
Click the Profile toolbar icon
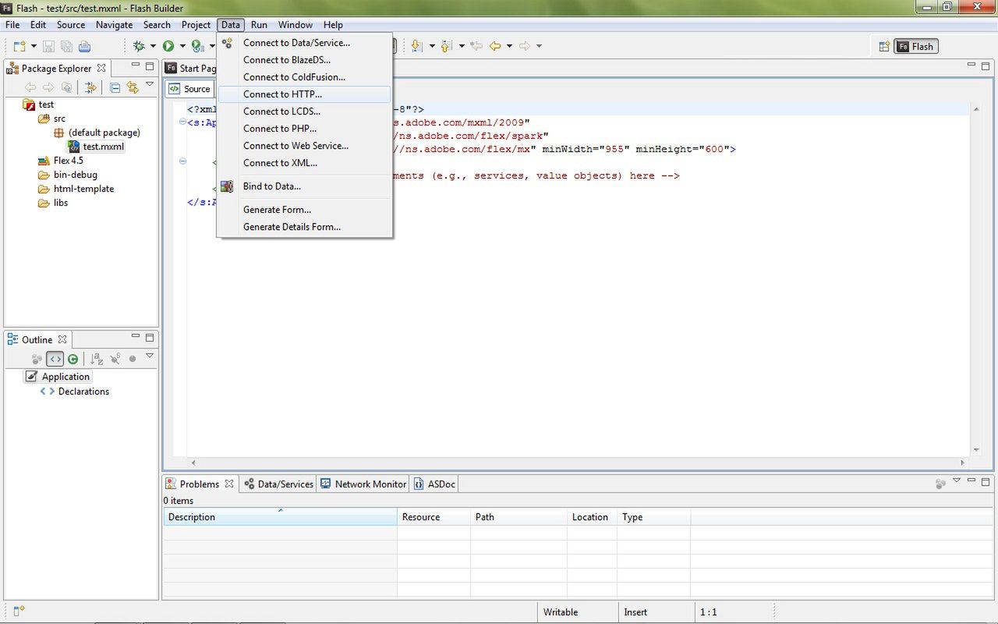197,46
